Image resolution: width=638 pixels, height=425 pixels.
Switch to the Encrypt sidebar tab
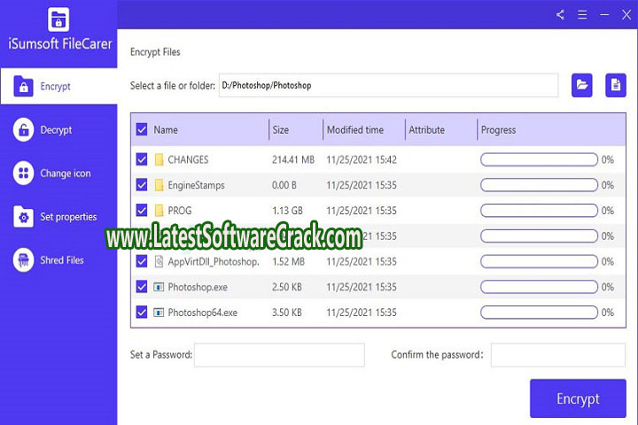pyautogui.click(x=59, y=86)
